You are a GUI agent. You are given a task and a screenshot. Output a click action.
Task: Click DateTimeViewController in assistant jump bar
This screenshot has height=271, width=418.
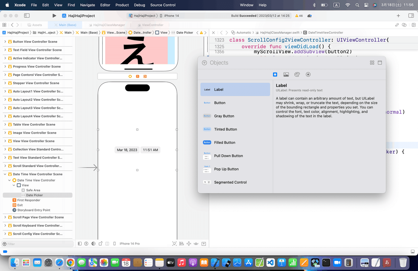coord(323,32)
